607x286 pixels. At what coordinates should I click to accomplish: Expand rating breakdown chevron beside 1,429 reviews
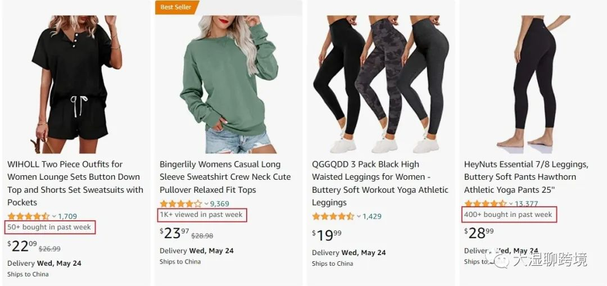pyautogui.click(x=359, y=216)
